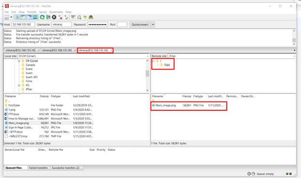Select Films folder in local tree
Image resolution: width=301 pixels, height=178 pixels.
(29, 81)
